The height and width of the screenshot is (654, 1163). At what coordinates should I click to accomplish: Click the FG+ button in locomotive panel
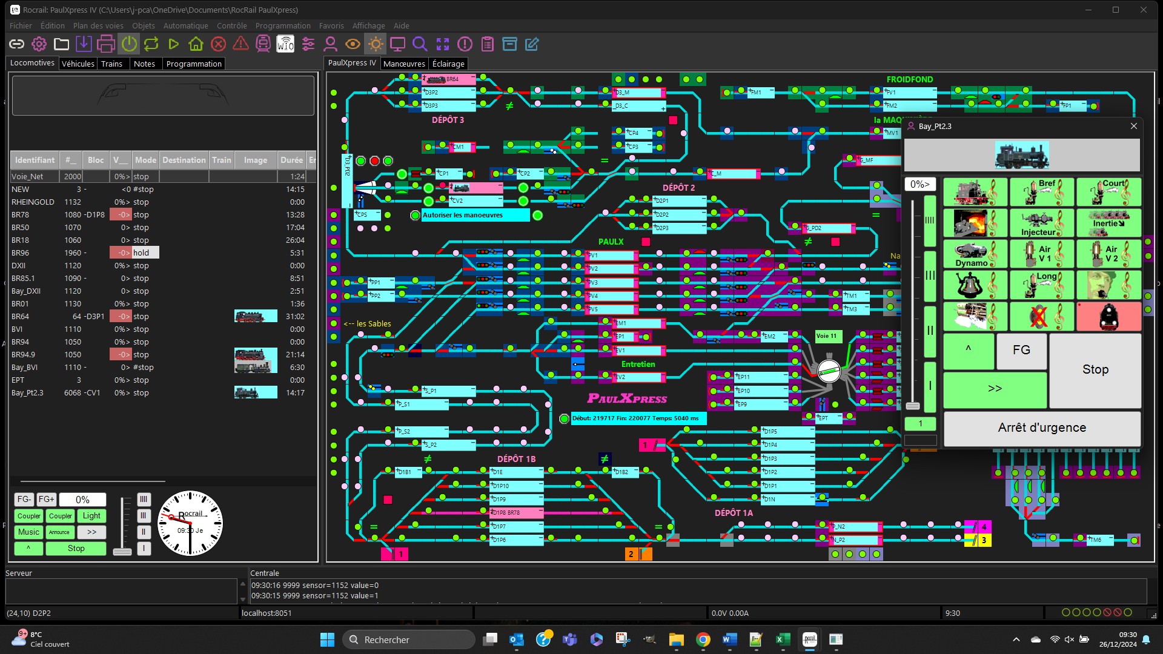click(46, 500)
